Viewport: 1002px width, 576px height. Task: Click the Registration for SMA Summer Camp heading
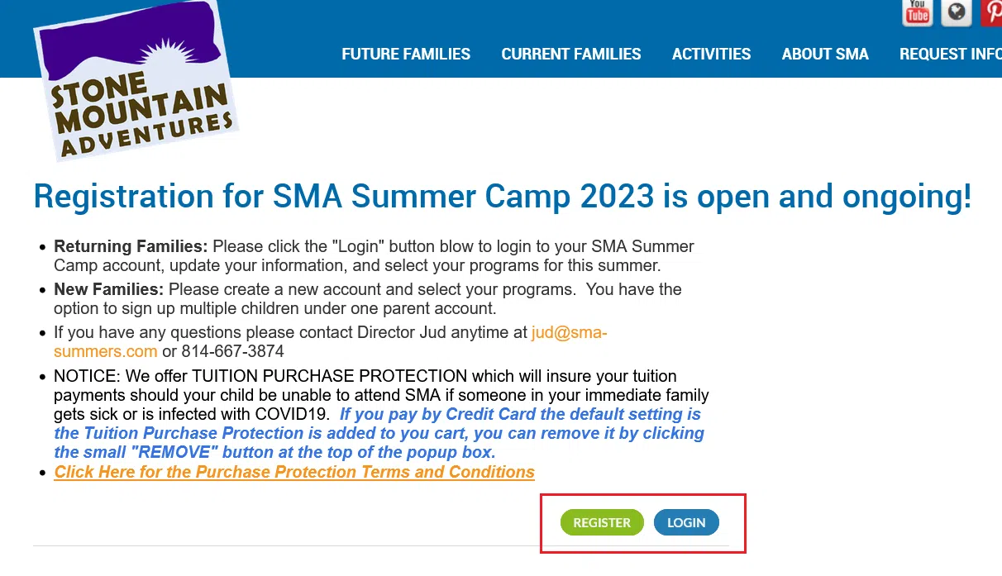click(502, 197)
